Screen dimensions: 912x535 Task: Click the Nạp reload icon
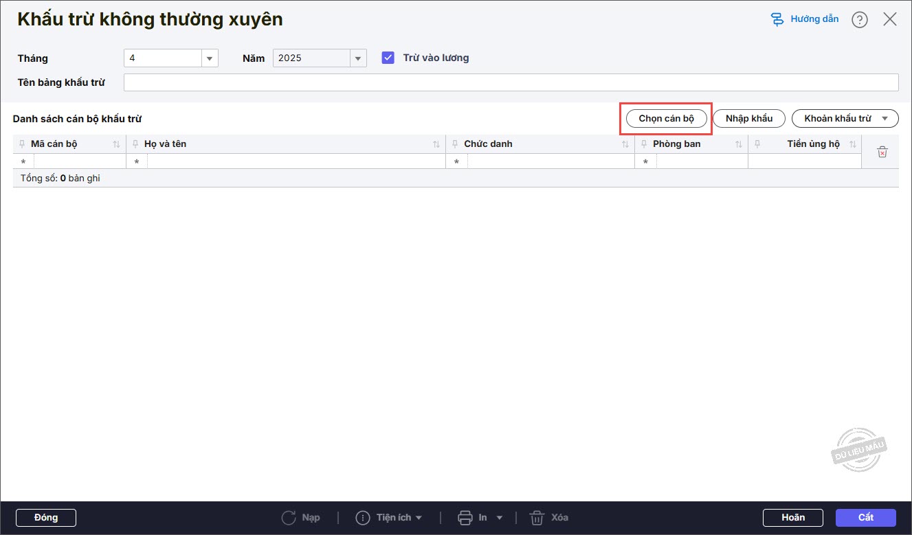[289, 518]
